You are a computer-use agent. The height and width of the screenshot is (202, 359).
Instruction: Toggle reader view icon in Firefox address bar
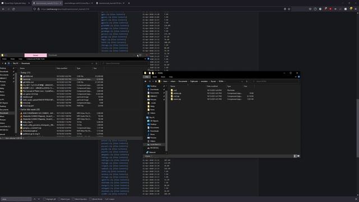pyautogui.click(x=285, y=9)
